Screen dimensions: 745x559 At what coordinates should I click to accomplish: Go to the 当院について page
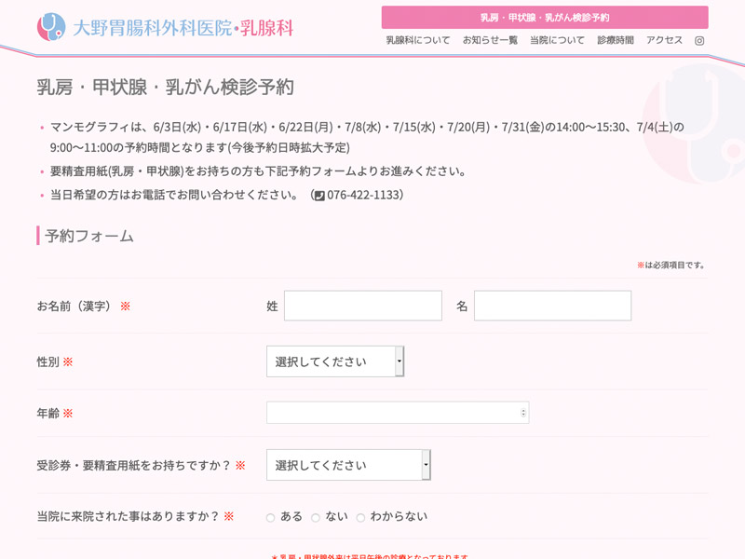tap(557, 41)
